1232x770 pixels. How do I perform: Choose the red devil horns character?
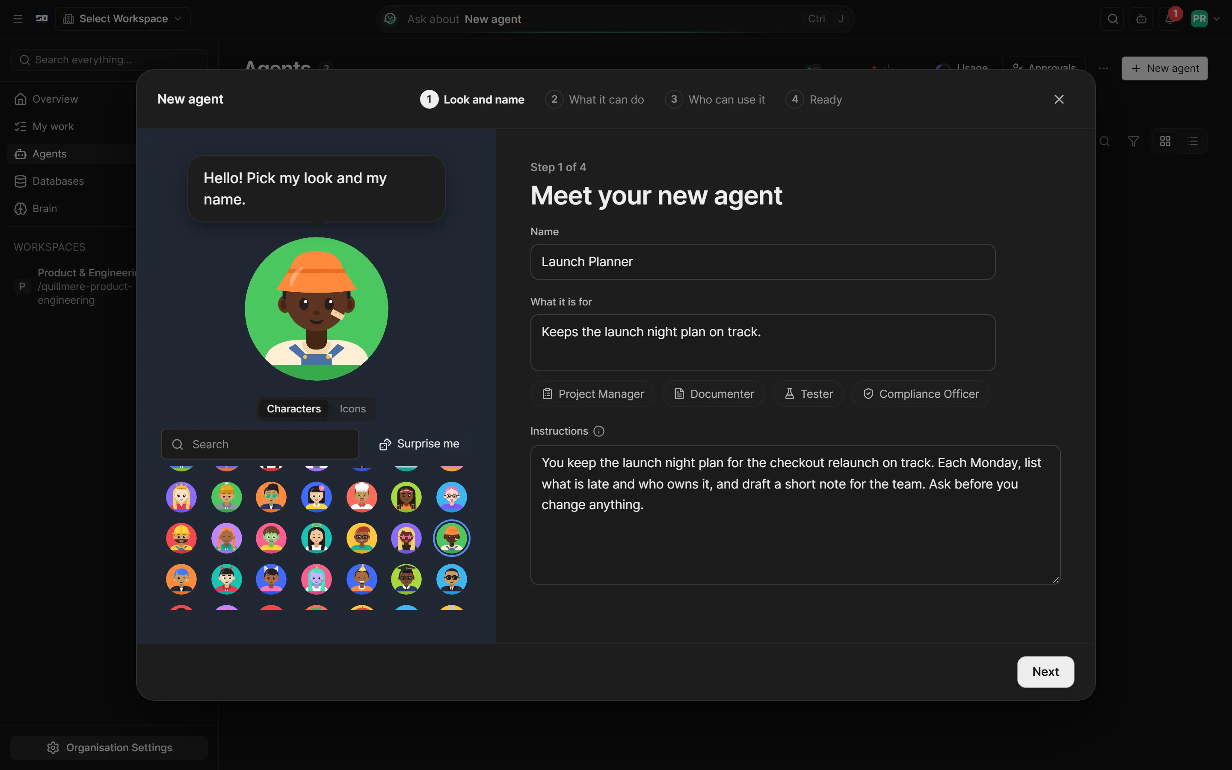pos(227,579)
